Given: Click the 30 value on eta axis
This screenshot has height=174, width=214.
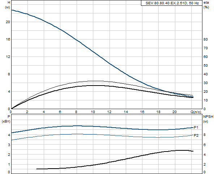Looking at the screenshot, I should coord(206,83).
